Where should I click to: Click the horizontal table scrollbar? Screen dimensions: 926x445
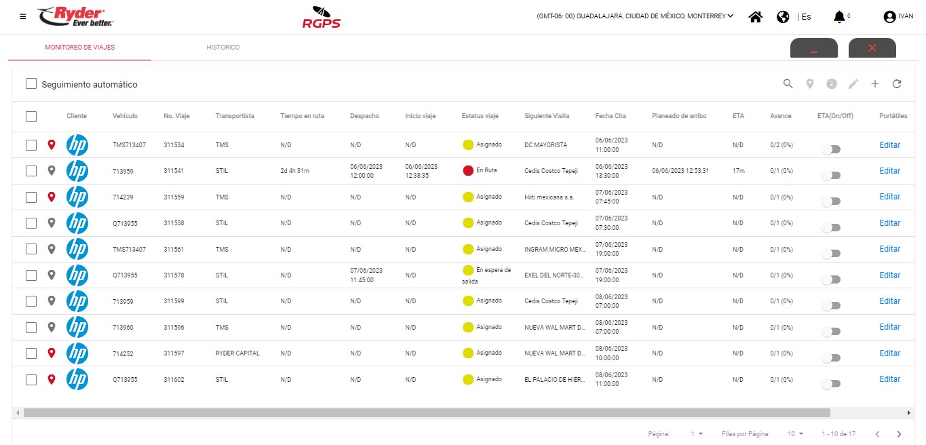426,412
